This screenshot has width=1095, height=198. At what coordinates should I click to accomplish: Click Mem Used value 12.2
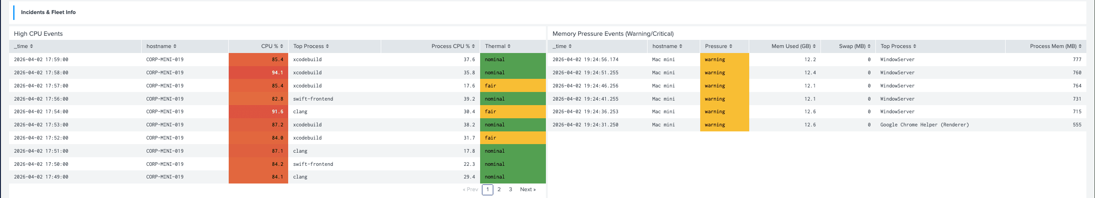(x=810, y=59)
